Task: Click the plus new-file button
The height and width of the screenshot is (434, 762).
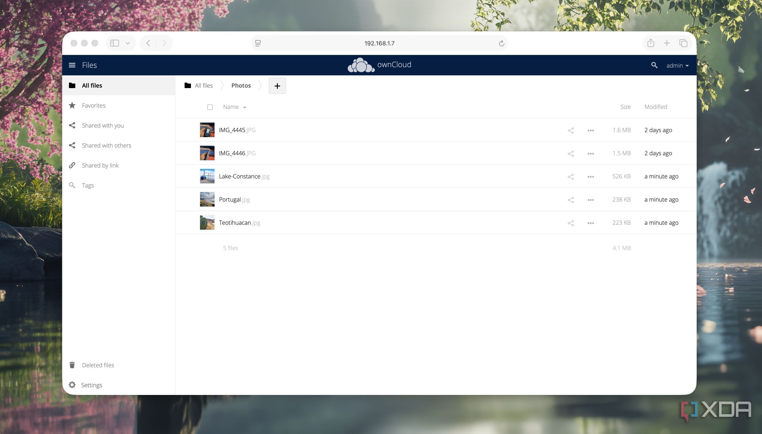Action: pos(277,86)
